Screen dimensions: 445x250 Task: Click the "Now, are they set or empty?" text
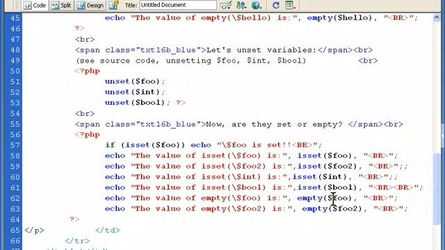274,124
